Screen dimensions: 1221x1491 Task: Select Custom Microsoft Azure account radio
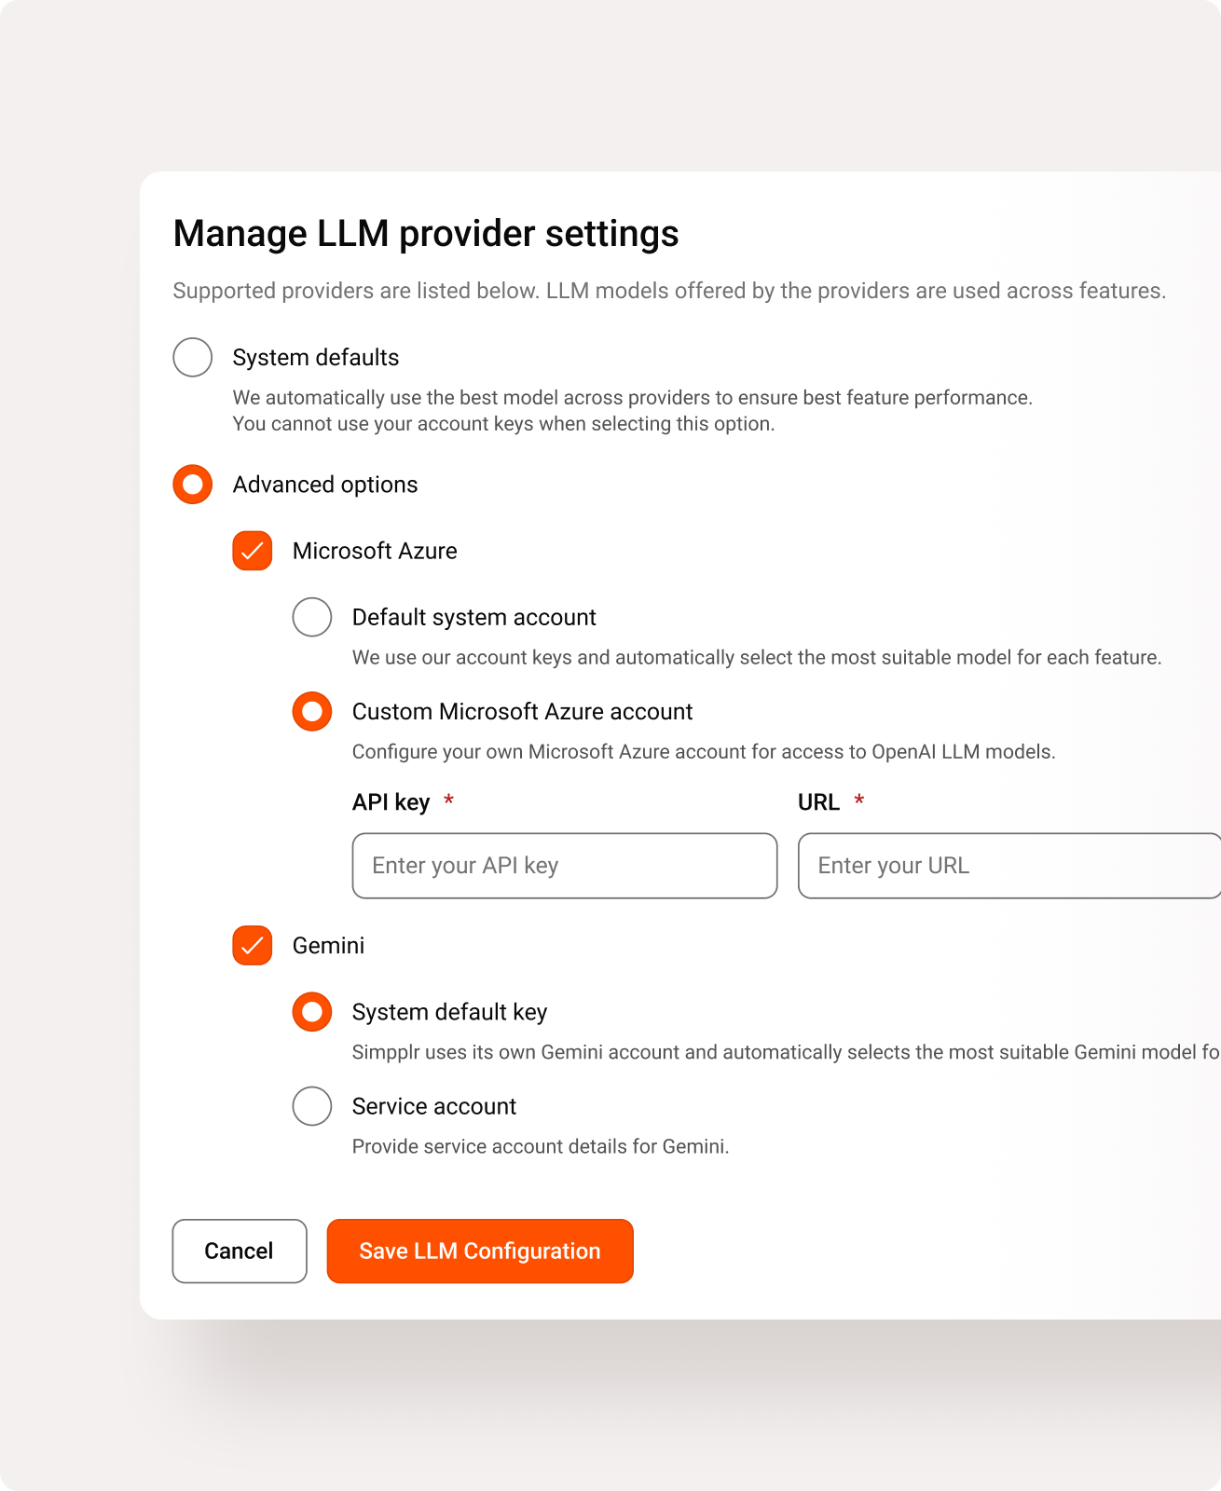click(312, 711)
